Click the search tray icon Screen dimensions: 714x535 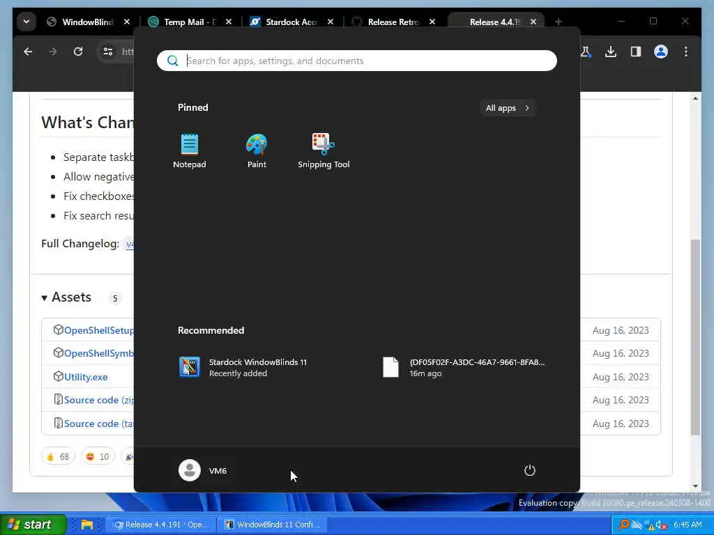coord(623,525)
